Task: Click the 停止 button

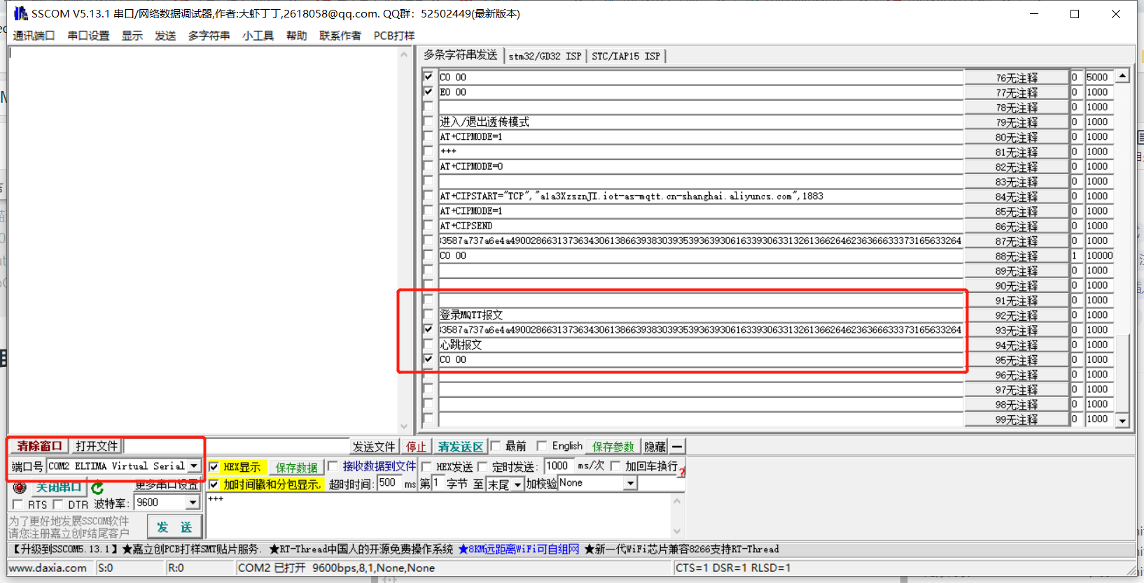Action: click(x=416, y=447)
